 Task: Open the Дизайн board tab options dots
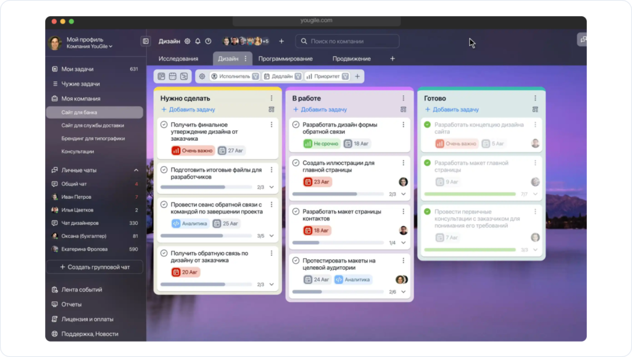point(246,59)
